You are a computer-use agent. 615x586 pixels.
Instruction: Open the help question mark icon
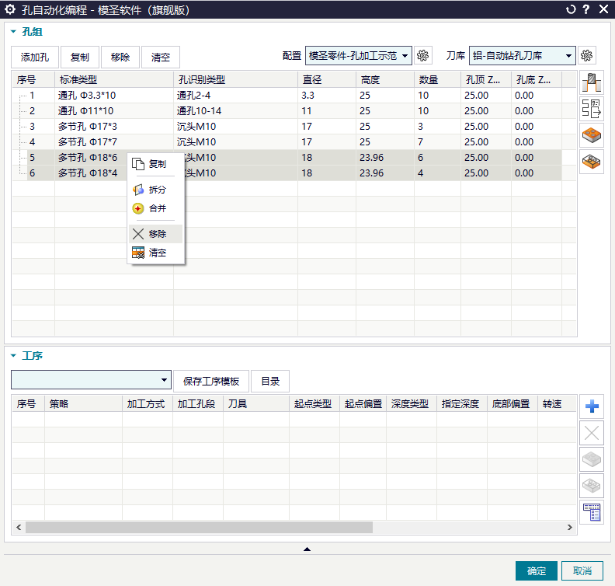tap(586, 9)
